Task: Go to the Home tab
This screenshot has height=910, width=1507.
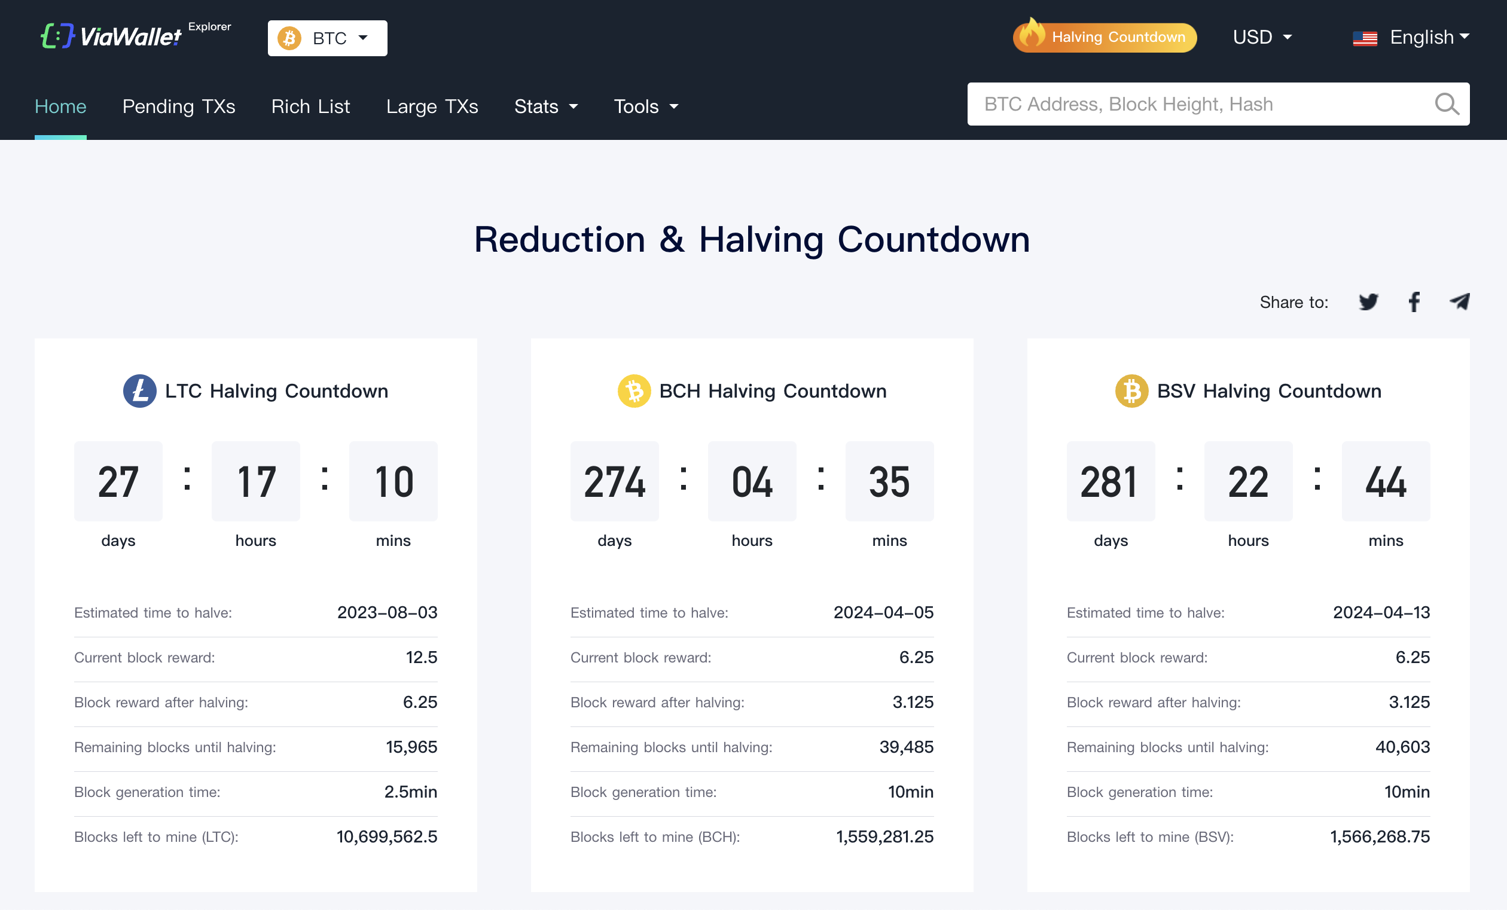Action: 60,106
